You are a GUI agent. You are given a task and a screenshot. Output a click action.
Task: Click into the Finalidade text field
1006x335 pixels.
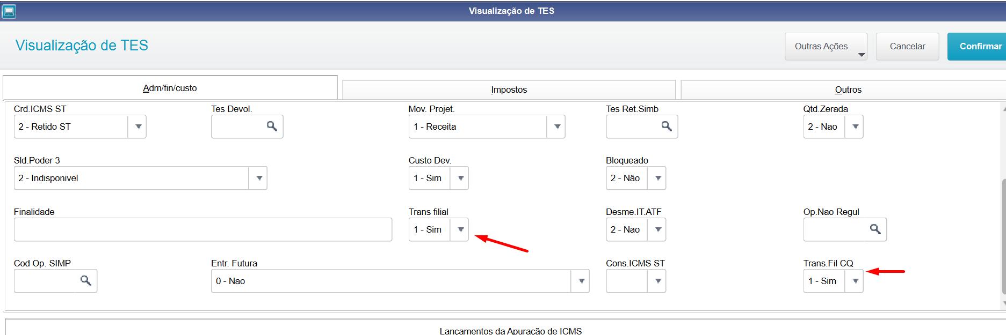203,229
